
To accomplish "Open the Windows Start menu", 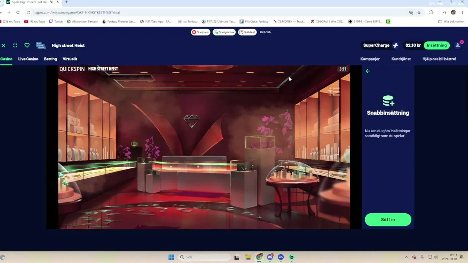I will (x=171, y=257).
